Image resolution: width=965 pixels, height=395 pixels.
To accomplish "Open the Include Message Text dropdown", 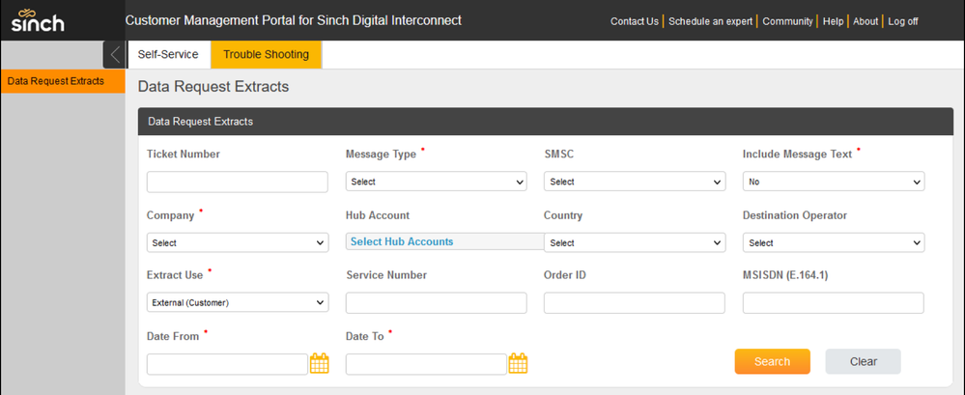I will (834, 182).
